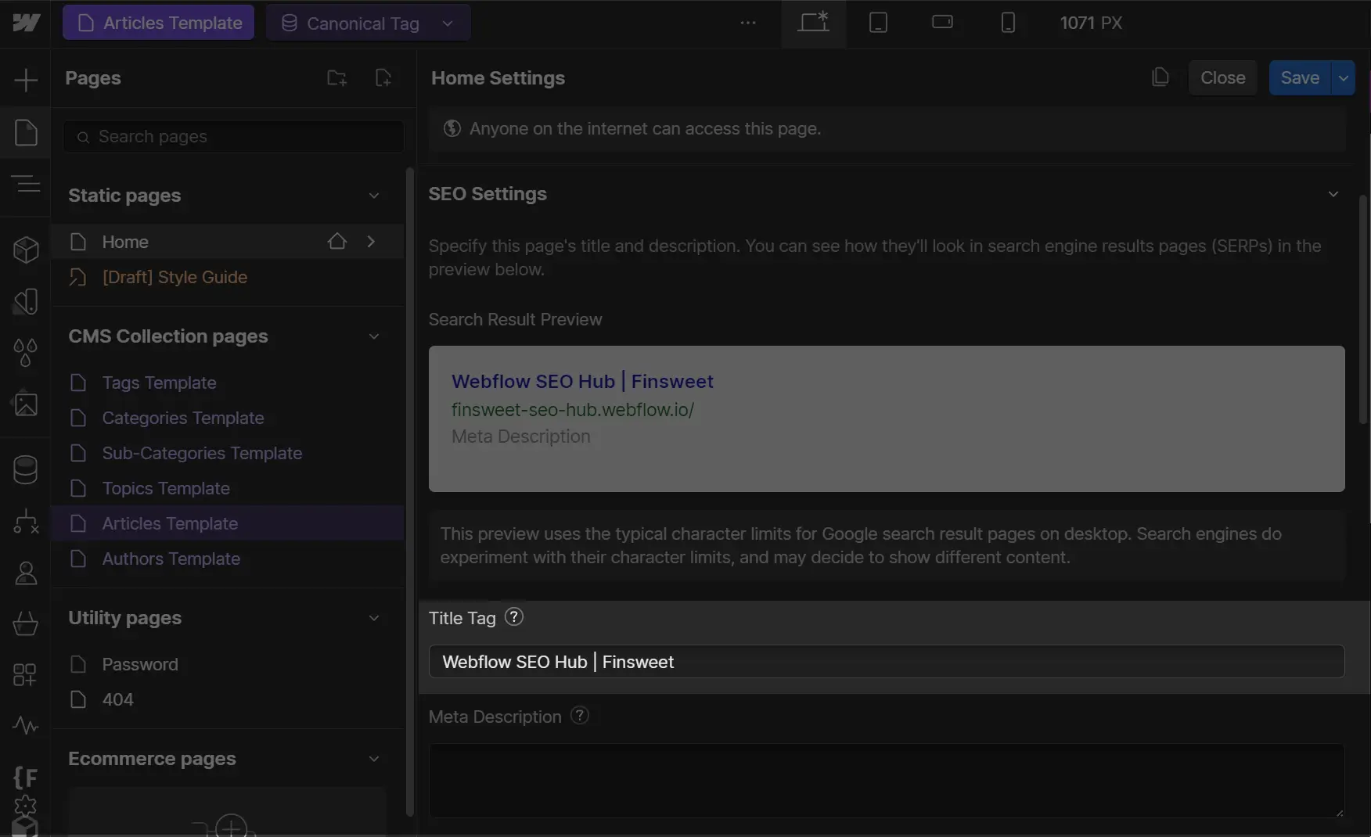Open the Add elements panel

[x=26, y=80]
